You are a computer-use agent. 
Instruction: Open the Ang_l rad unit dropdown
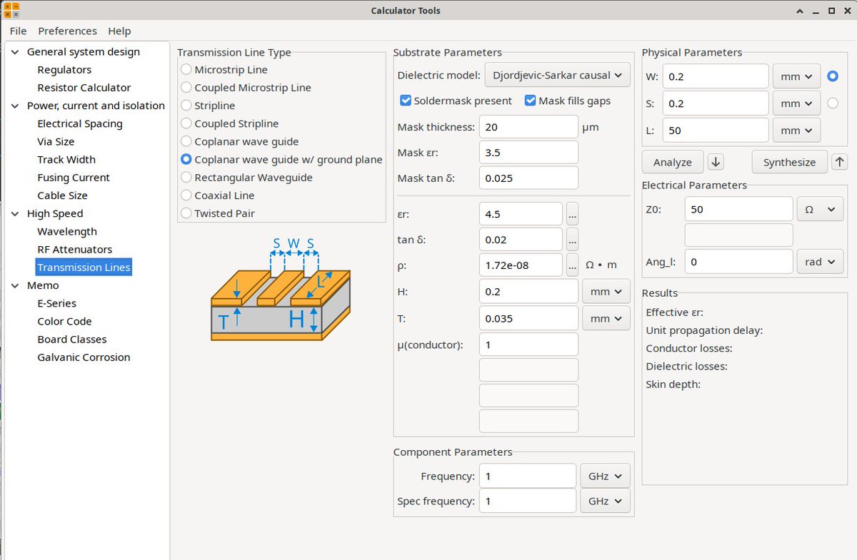tap(820, 262)
